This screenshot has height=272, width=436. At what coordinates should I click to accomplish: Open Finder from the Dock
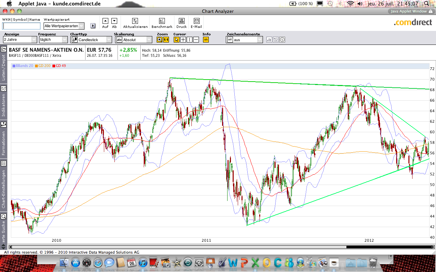point(64,262)
